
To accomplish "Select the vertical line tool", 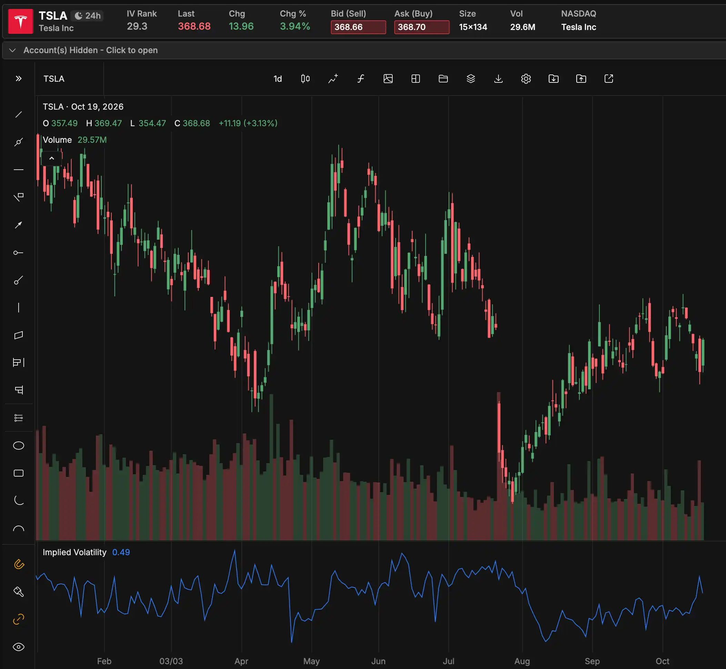I will [19, 308].
